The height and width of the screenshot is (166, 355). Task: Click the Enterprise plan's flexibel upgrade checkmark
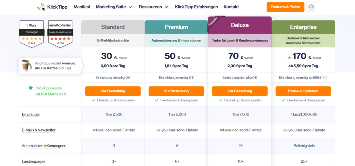coord(284,100)
